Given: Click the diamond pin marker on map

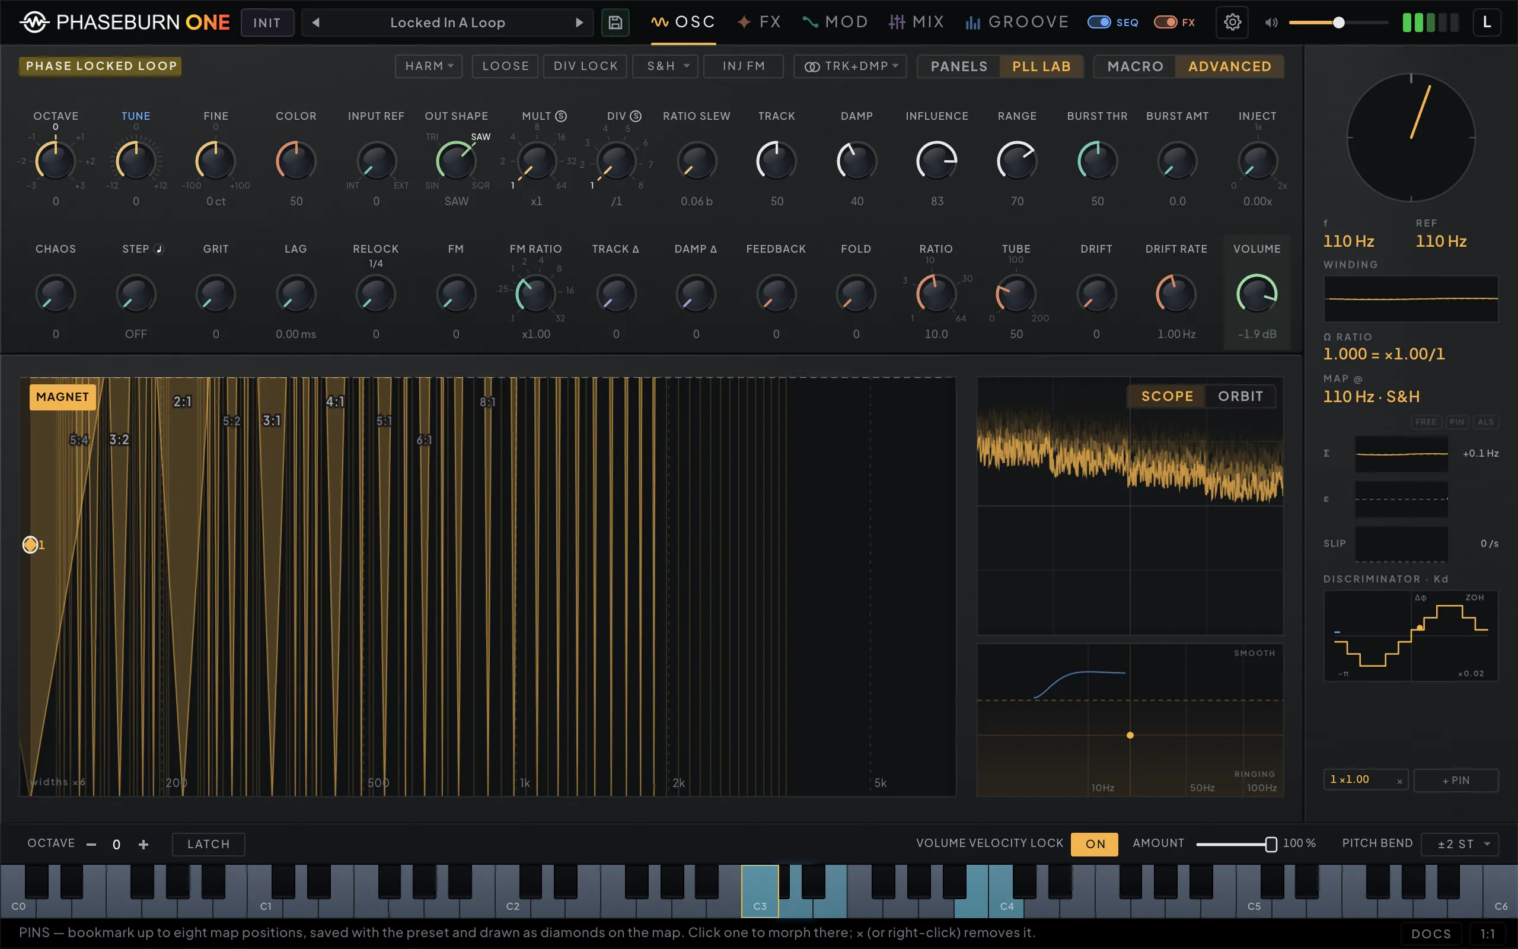Looking at the screenshot, I should click(x=30, y=545).
